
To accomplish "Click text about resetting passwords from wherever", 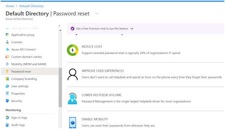I will [118, 125].
